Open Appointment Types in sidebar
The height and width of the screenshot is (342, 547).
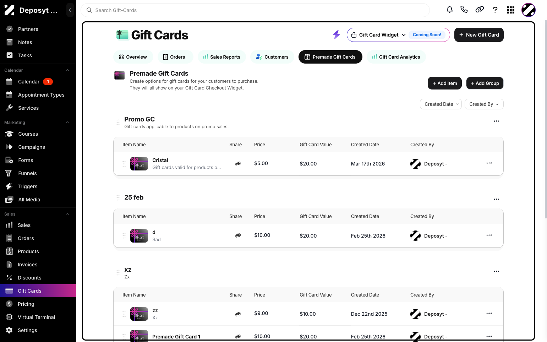(x=38, y=95)
